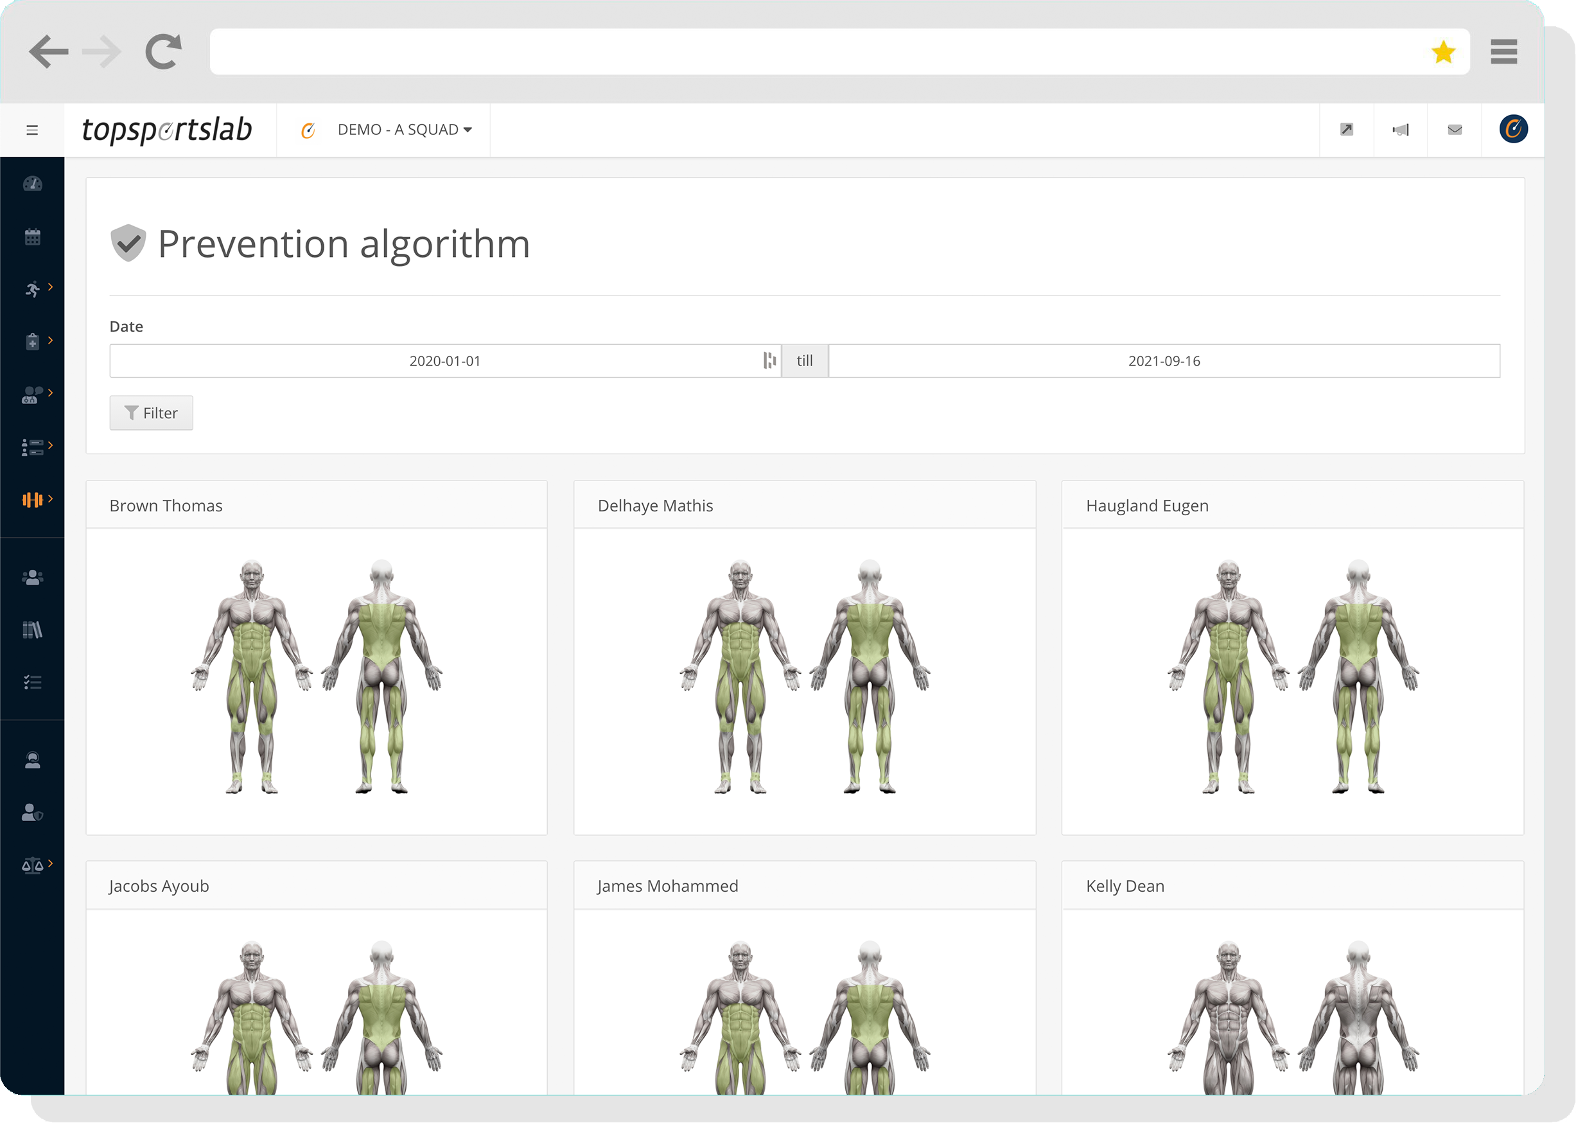This screenshot has width=1576, height=1123.
Task: Click the Filter button
Action: pos(152,413)
